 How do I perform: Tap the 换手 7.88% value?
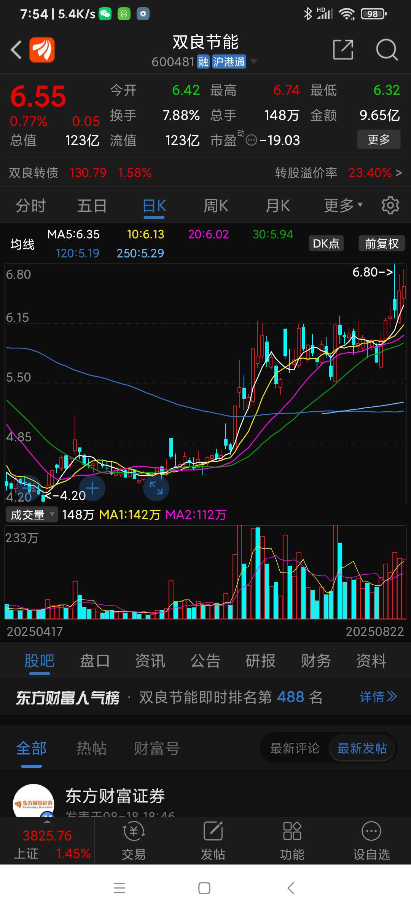181,115
